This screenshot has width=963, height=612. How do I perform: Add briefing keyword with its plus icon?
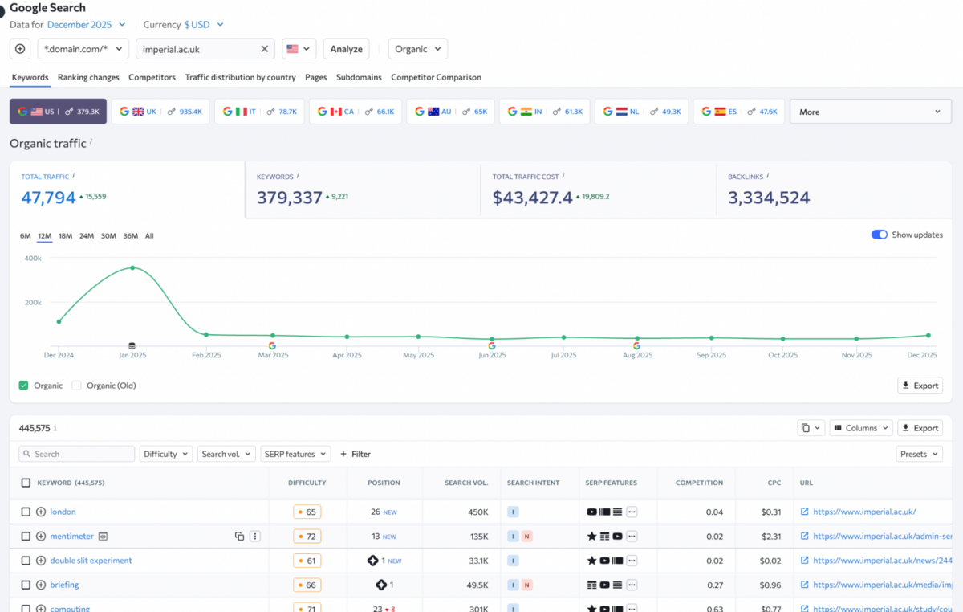41,585
